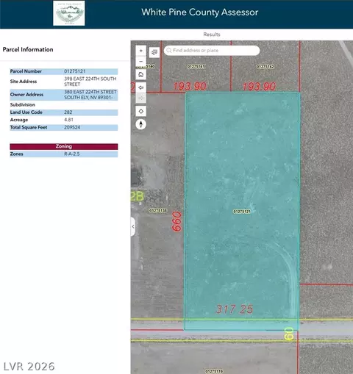This screenshot has width=353, height=374.
Task: Click the Land Use Code label
Action: [26, 112]
